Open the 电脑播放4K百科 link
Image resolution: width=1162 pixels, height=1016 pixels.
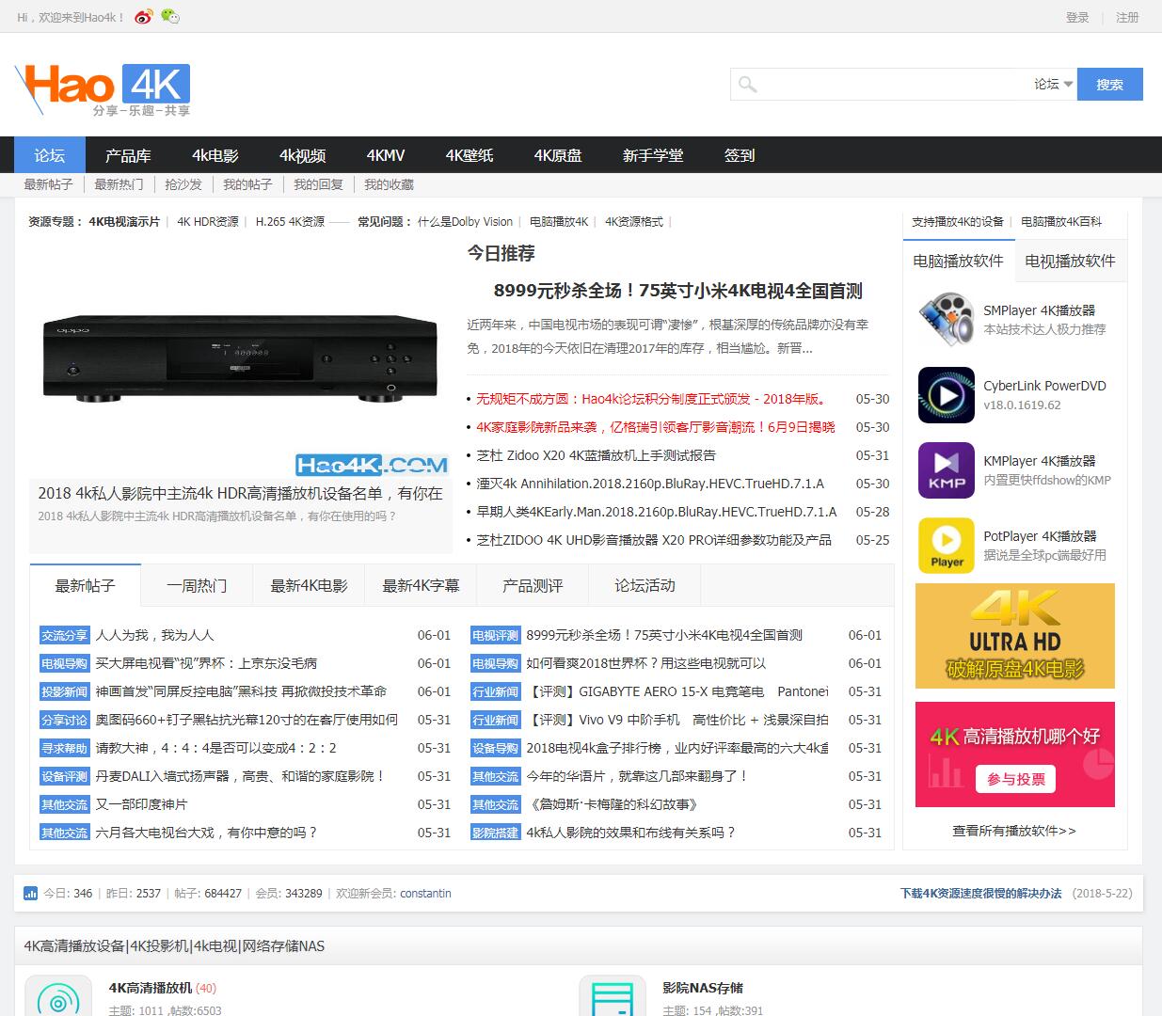click(x=1061, y=222)
